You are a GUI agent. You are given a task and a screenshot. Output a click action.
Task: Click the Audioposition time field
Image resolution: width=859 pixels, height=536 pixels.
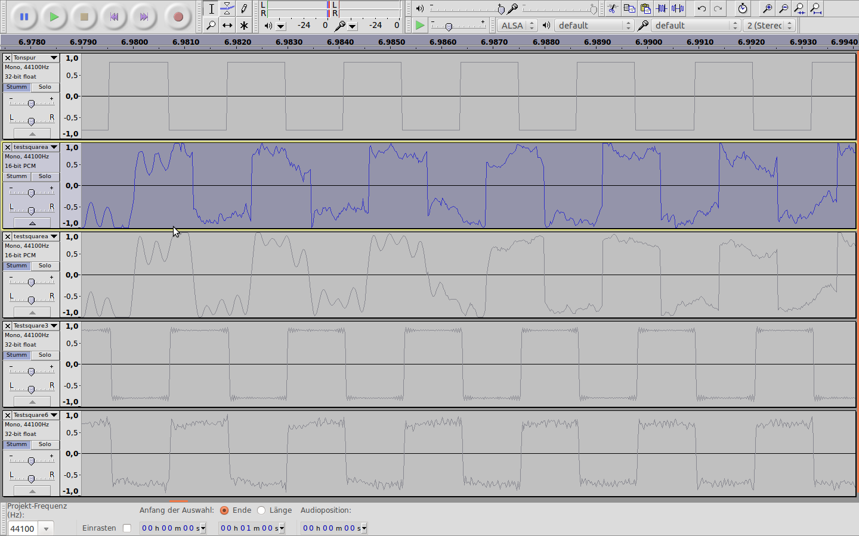(334, 528)
